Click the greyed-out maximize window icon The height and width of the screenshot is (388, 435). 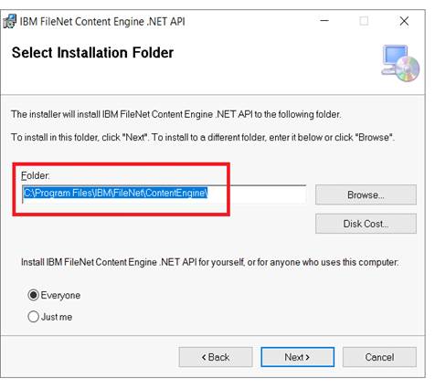click(x=364, y=21)
